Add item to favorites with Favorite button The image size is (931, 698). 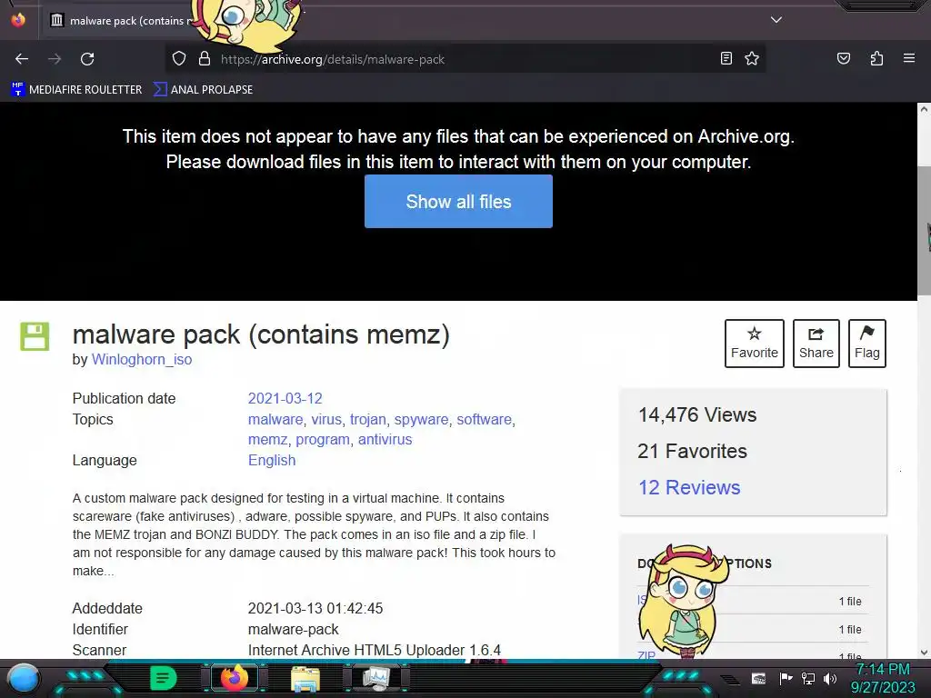(754, 344)
